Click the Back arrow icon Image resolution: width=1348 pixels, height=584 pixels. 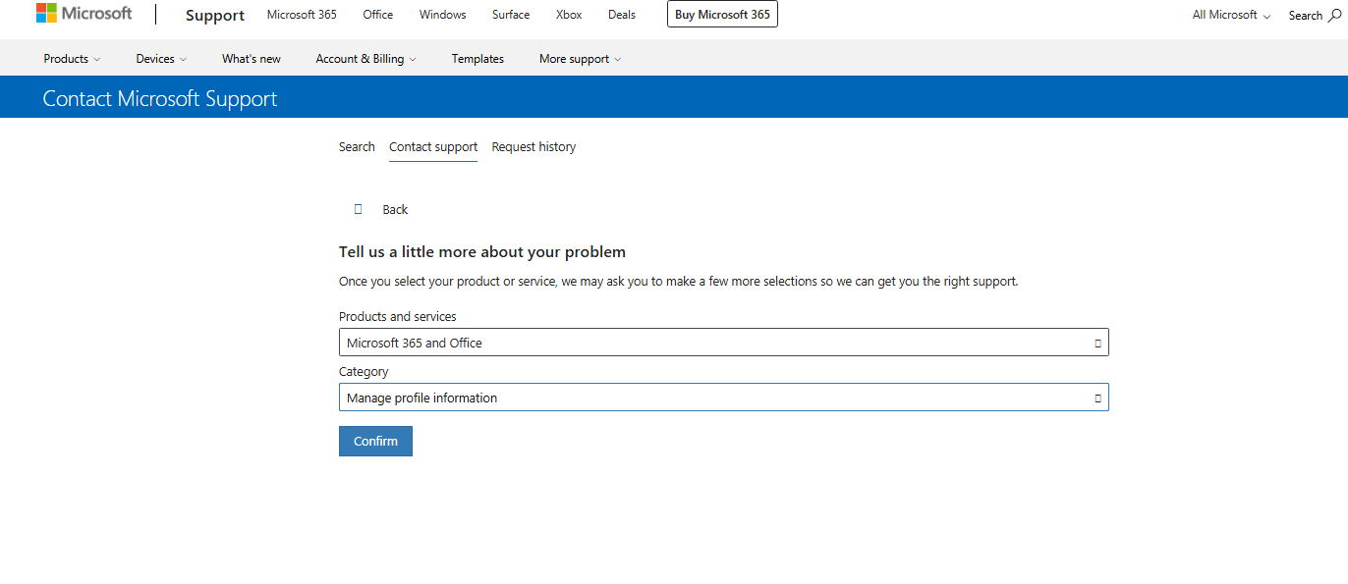coord(359,209)
